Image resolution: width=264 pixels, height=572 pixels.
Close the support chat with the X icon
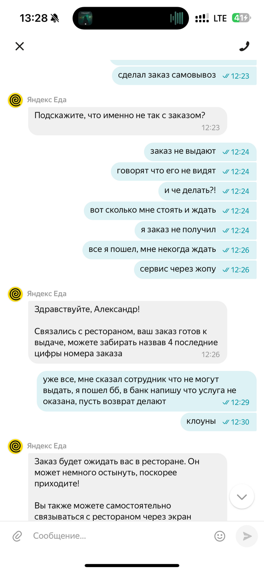pyautogui.click(x=19, y=46)
